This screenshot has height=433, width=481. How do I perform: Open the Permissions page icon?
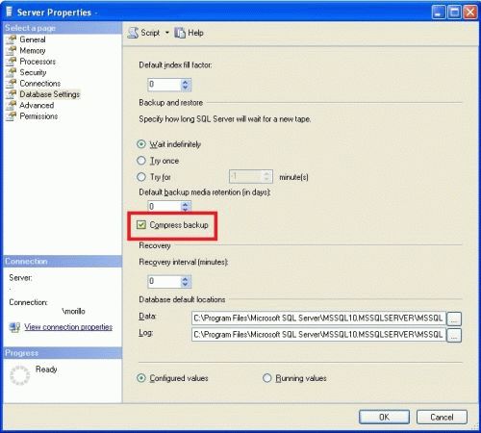pyautogui.click(x=12, y=115)
